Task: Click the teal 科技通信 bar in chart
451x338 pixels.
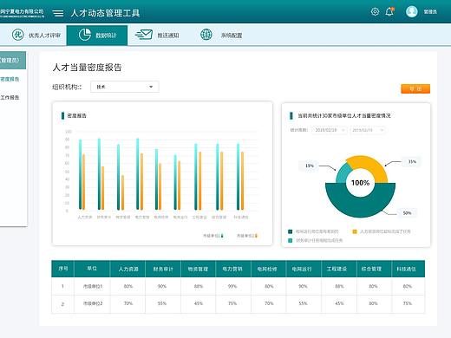Action: pos(239,177)
